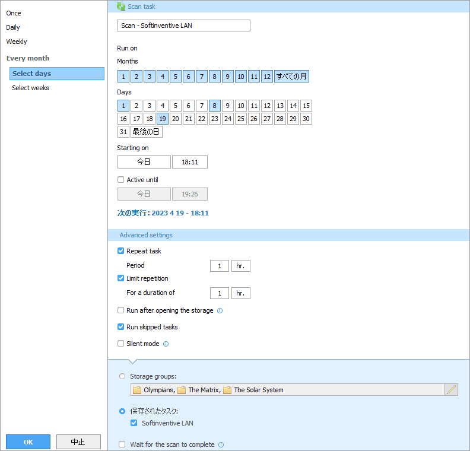Click info icon next to Silent mode
The width and height of the screenshot is (470, 451).
tap(166, 344)
